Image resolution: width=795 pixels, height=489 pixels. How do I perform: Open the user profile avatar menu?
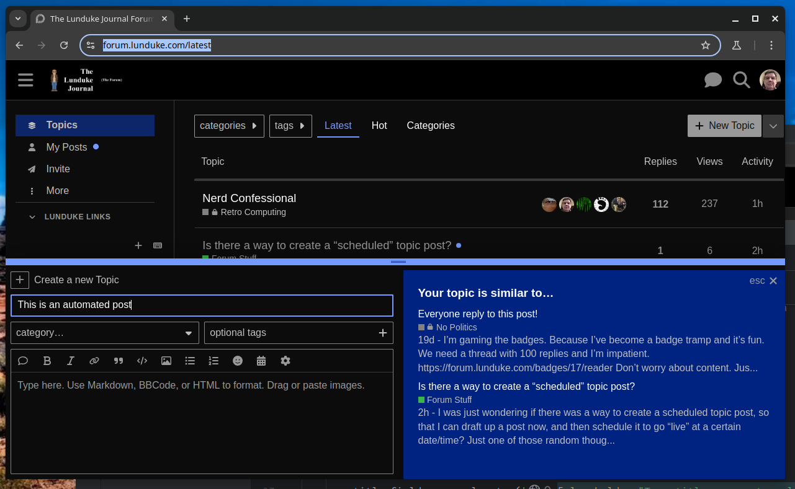point(770,80)
